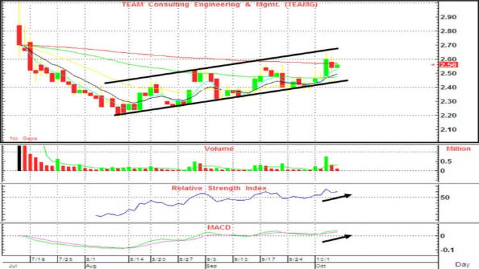Click the 8/27 date label

point(186,259)
